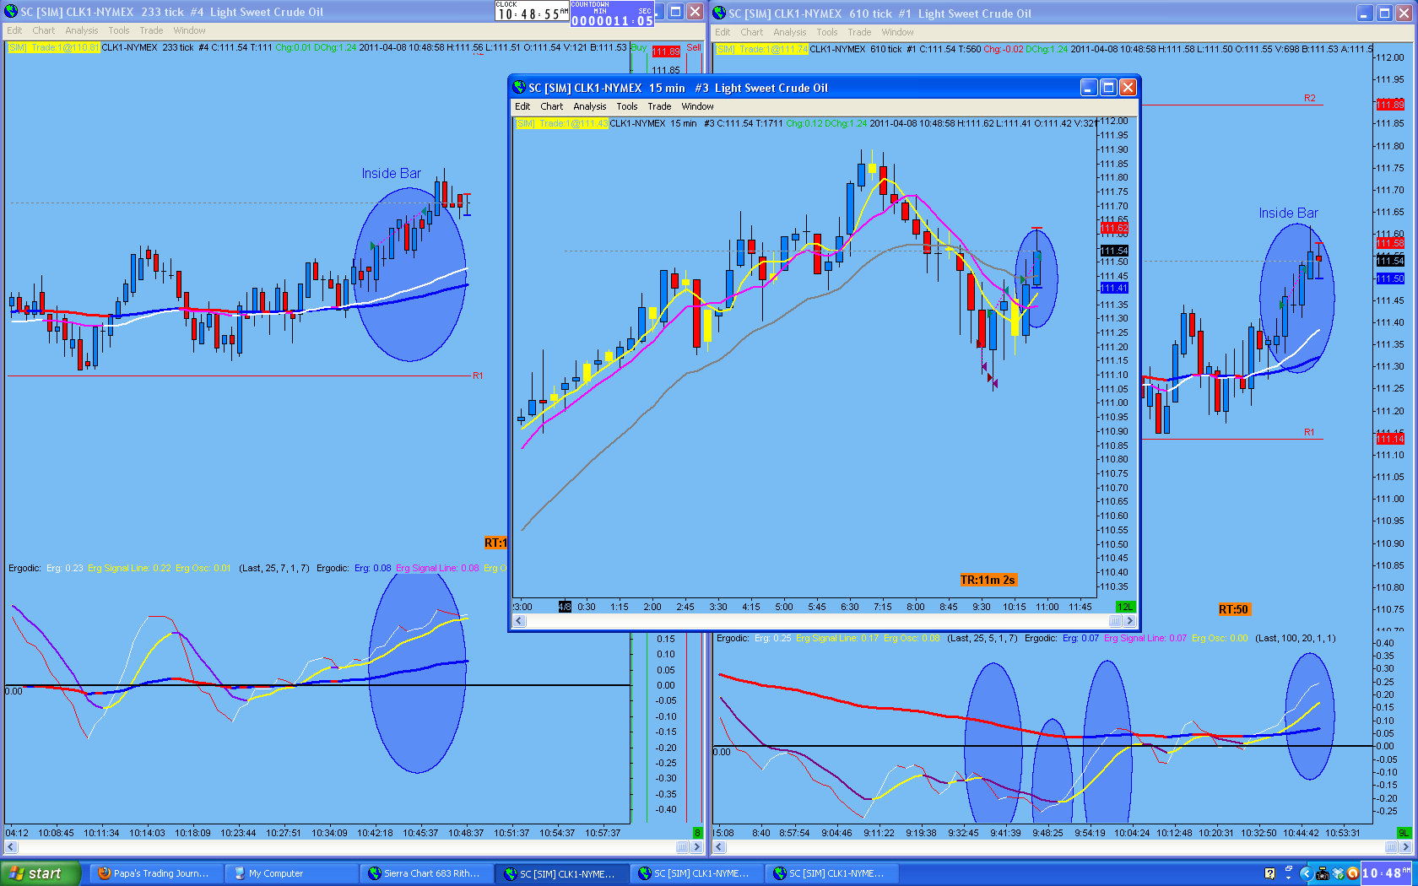Click the Inside Bar annotation in 233 tick chart
The image size is (1418, 886).
[392, 173]
